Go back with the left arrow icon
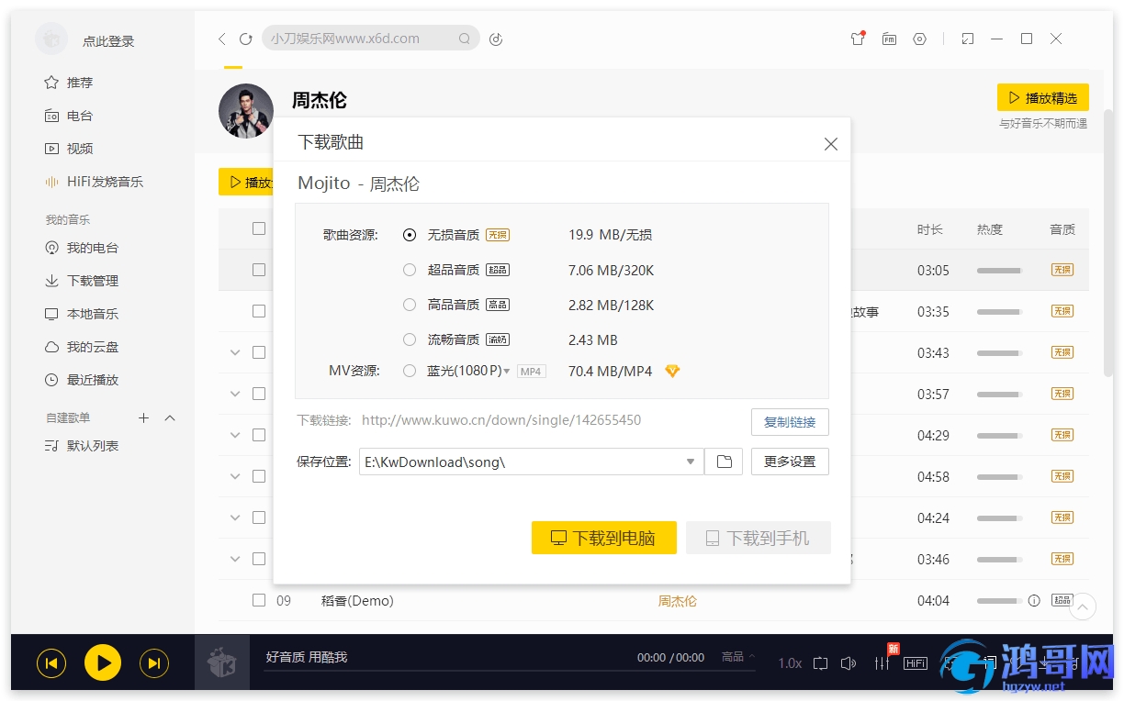Viewport: 1124px width, 701px height. tap(222, 39)
